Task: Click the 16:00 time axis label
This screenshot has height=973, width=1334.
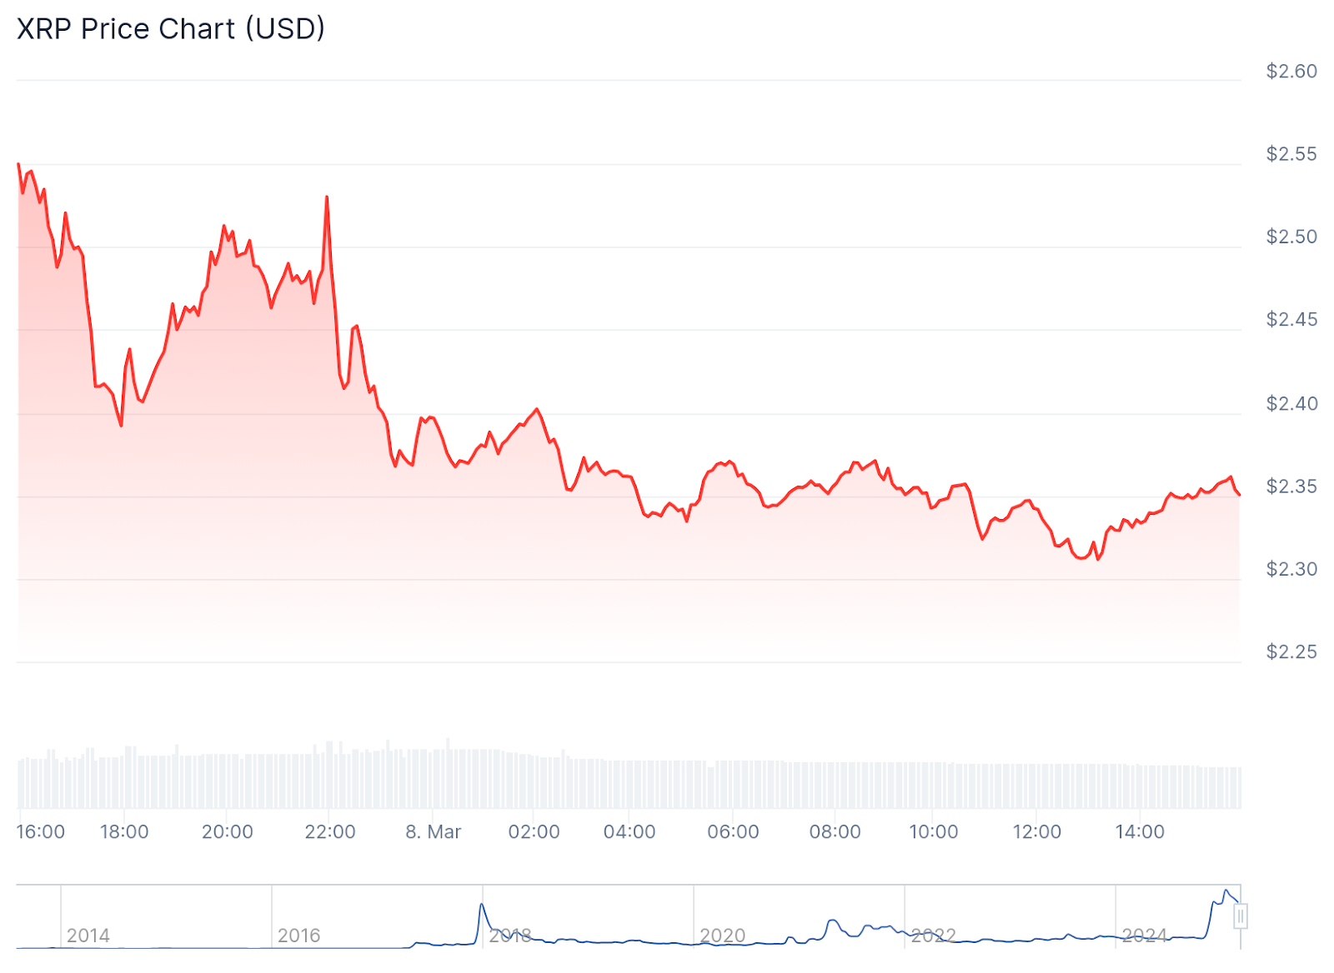Action: [41, 831]
